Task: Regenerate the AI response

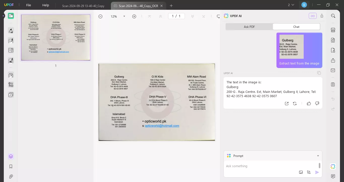Action: coord(295,103)
